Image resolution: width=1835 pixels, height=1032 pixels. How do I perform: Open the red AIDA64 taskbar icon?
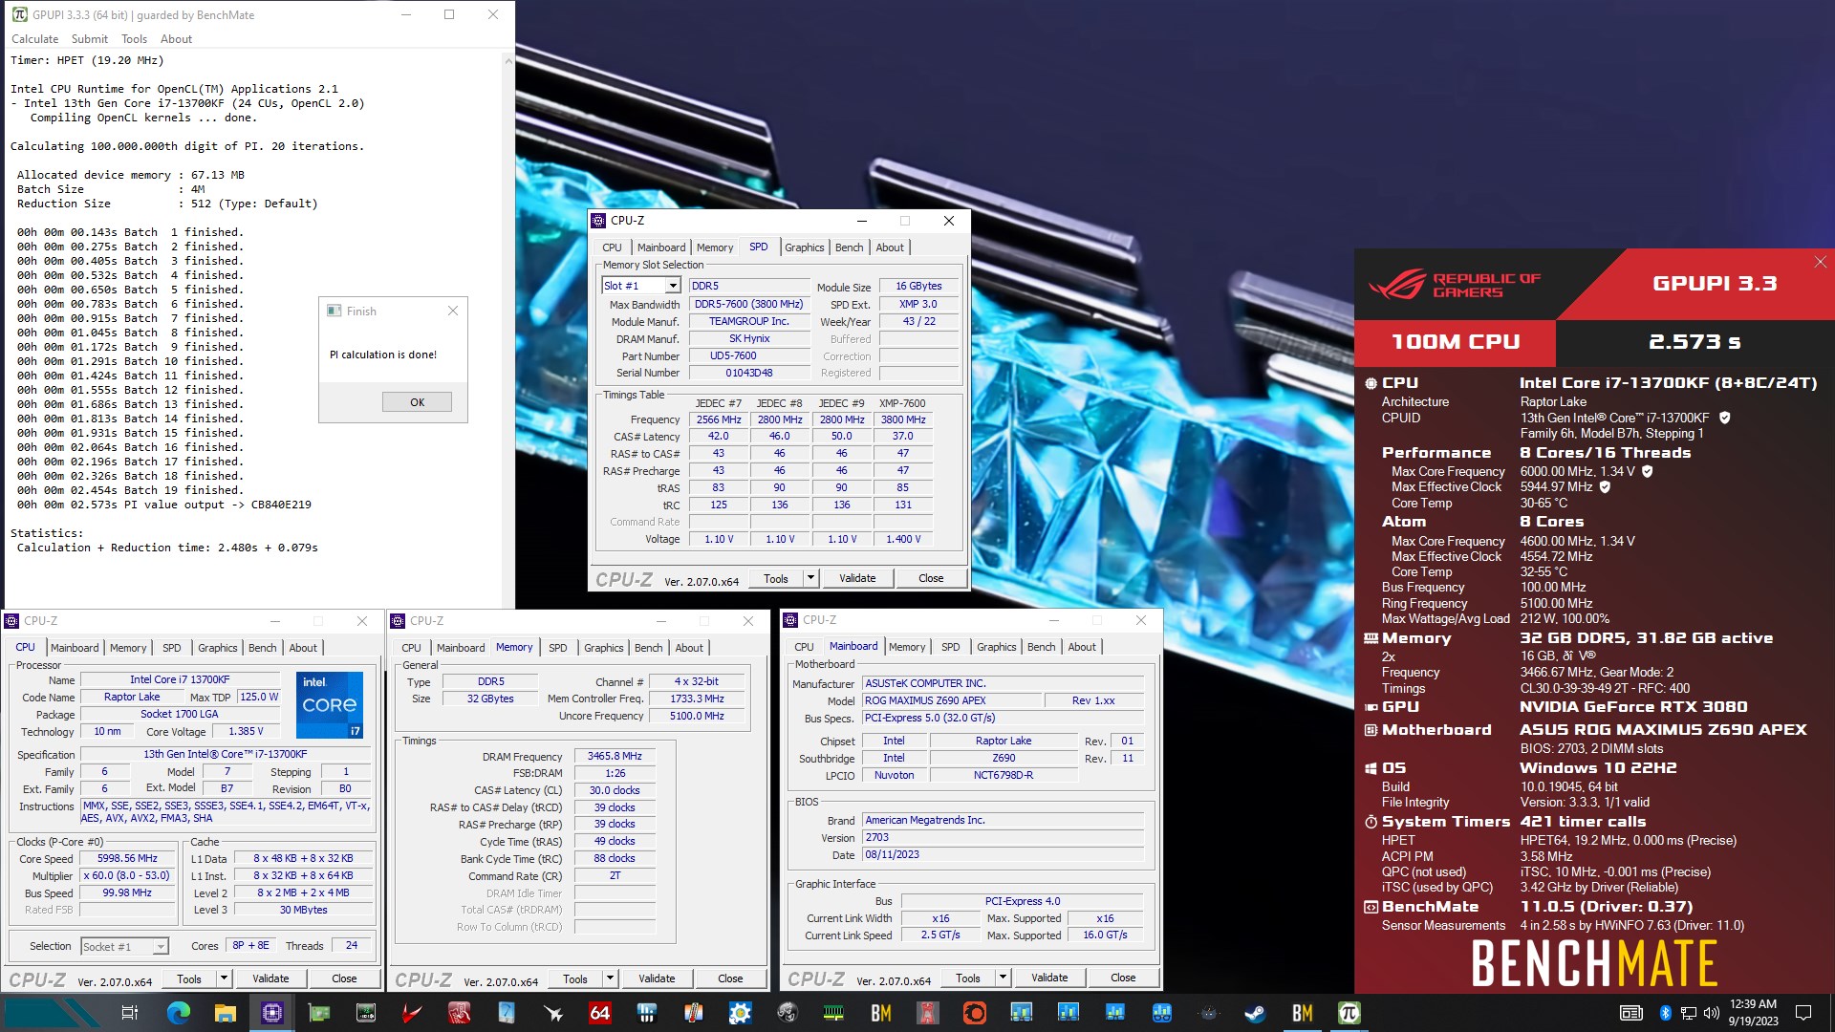(599, 1013)
